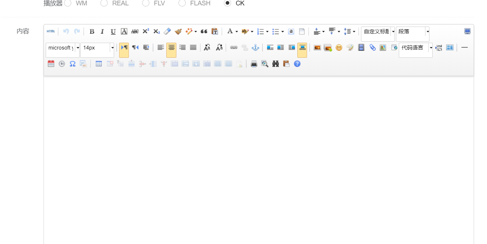
Task: Align text to the left
Action: (161, 47)
